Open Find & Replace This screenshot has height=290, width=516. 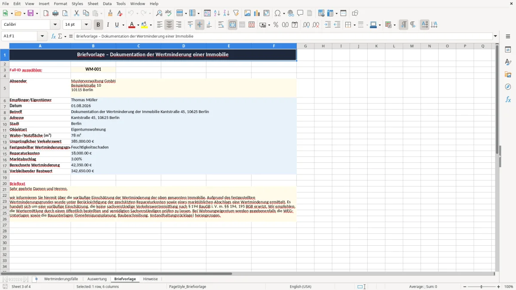coord(159,13)
